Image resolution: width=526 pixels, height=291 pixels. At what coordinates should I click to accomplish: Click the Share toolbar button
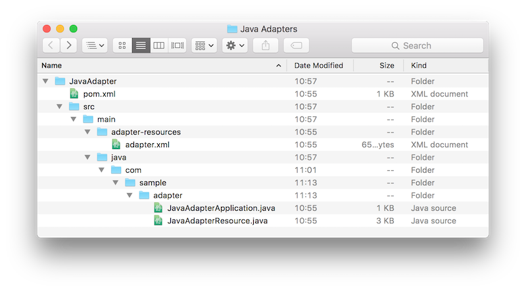pos(266,45)
